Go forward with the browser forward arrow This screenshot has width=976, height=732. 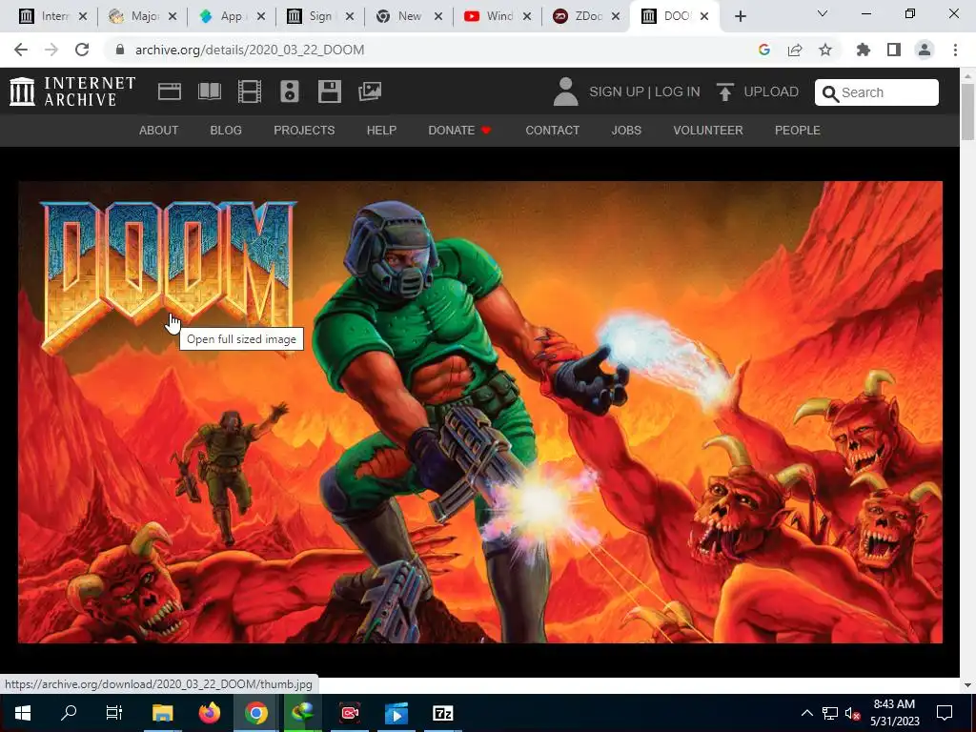[51, 50]
